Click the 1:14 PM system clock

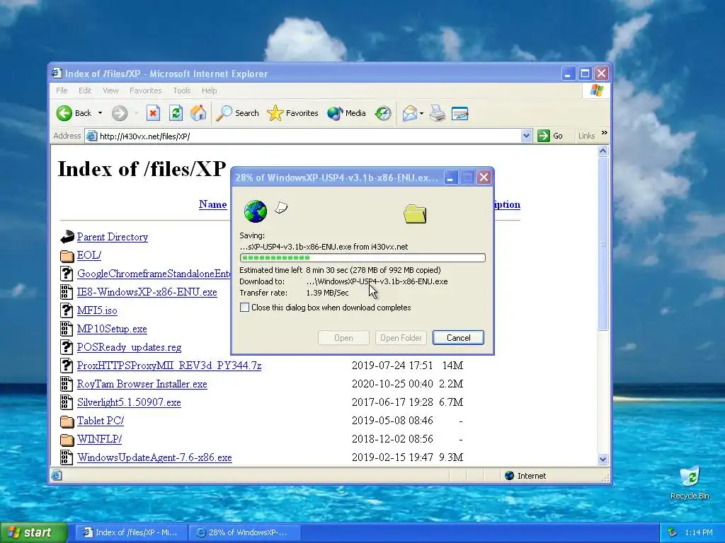pyautogui.click(x=699, y=532)
